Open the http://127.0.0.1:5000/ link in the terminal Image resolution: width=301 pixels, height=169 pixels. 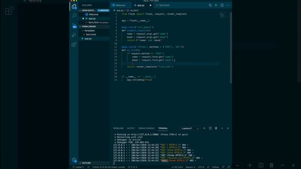point(145,135)
